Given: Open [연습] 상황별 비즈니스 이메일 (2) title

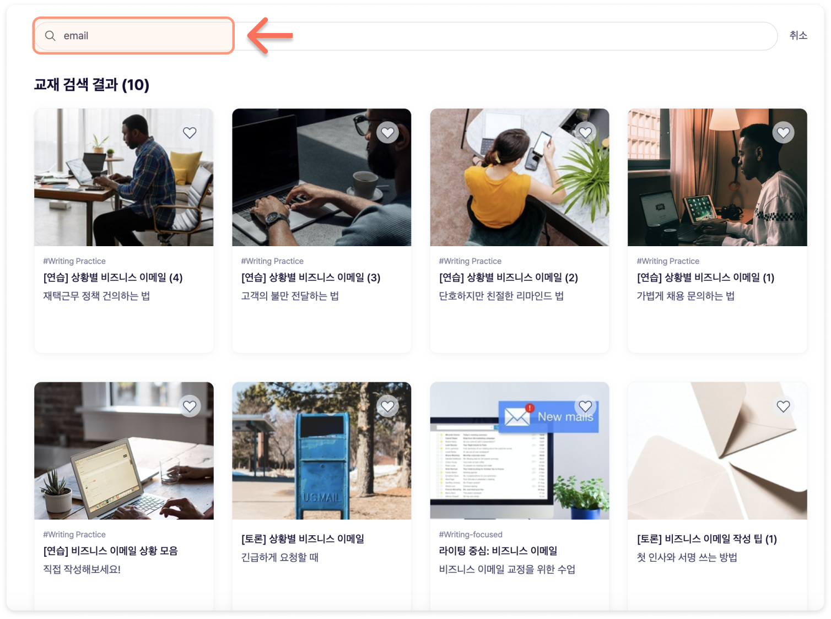Looking at the screenshot, I should [x=509, y=278].
